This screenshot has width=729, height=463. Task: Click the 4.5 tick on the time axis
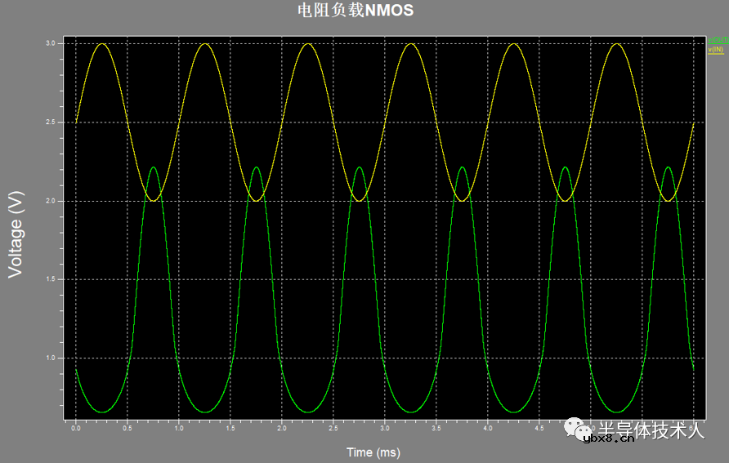(x=539, y=428)
